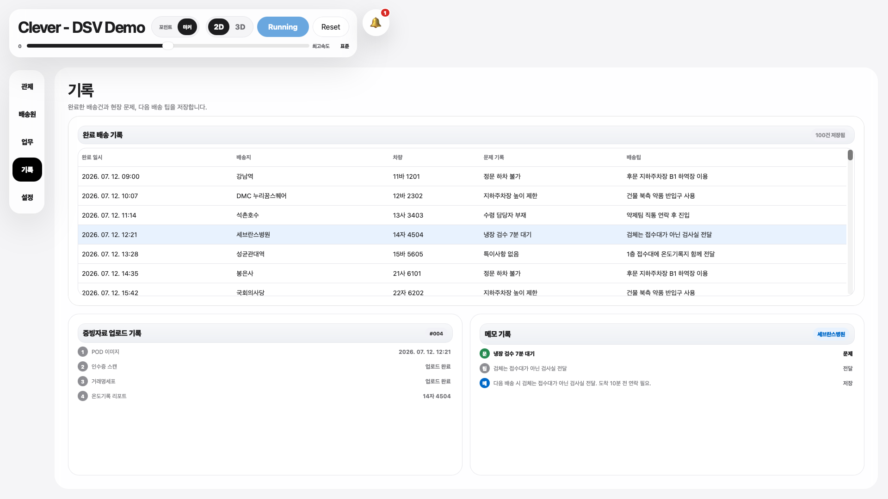Click the POD 이미지 entry
Image resolution: width=888 pixels, height=499 pixels.
click(x=105, y=352)
